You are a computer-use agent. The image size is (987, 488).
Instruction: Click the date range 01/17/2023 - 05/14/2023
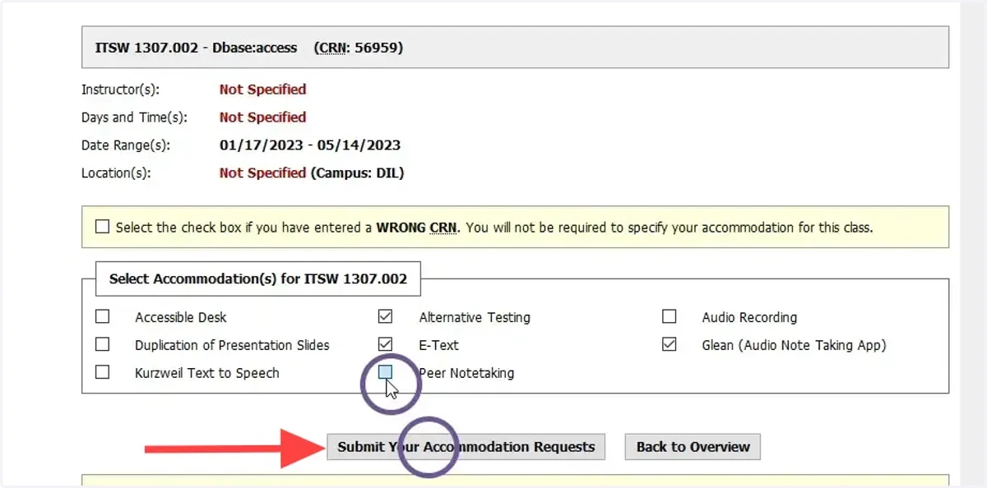tap(310, 145)
